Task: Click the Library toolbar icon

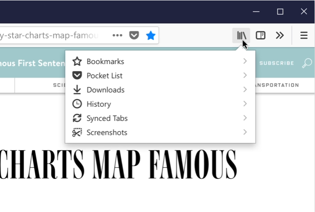Action: [x=241, y=35]
